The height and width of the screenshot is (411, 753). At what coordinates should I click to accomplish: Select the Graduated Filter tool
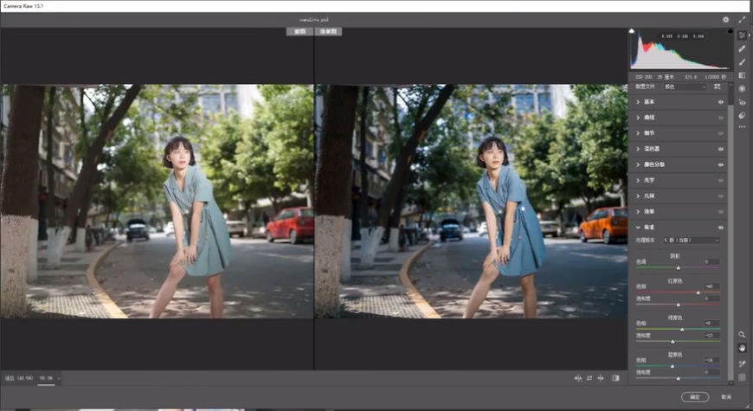(742, 75)
